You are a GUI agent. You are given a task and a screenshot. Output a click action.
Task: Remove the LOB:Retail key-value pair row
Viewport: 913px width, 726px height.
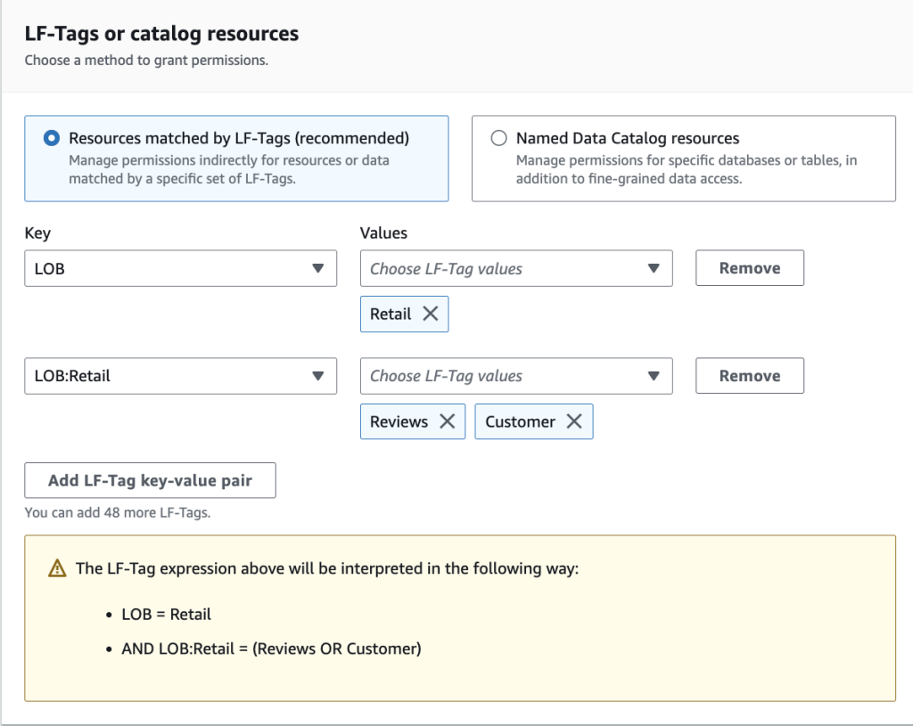point(749,376)
